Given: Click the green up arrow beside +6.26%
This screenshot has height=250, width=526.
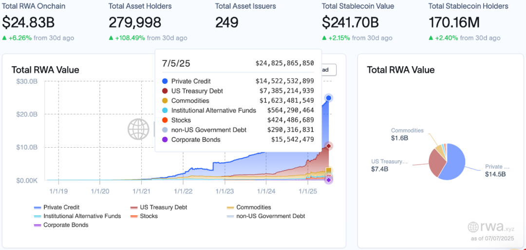Looking at the screenshot, I should pos(4,38).
